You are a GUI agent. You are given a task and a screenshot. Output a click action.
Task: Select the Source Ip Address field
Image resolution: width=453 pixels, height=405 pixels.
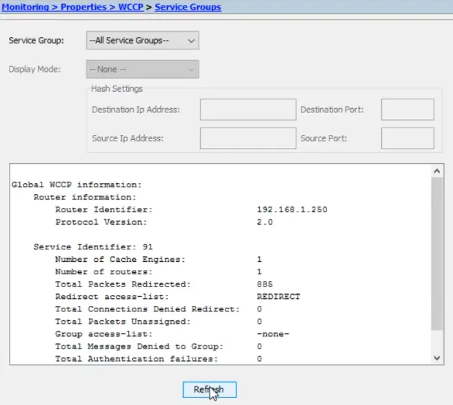pyautogui.click(x=248, y=138)
